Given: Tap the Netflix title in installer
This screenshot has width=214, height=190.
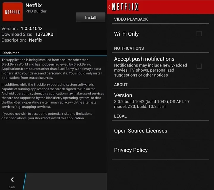Looking at the screenshot, I should [34, 5].
